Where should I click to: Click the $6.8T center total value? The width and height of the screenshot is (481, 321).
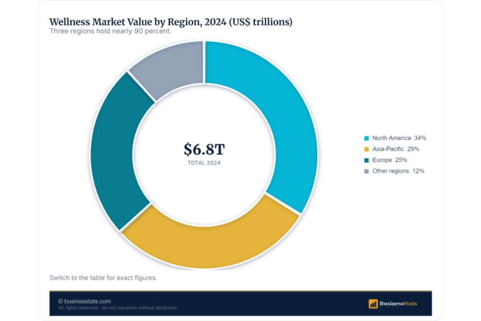click(204, 149)
